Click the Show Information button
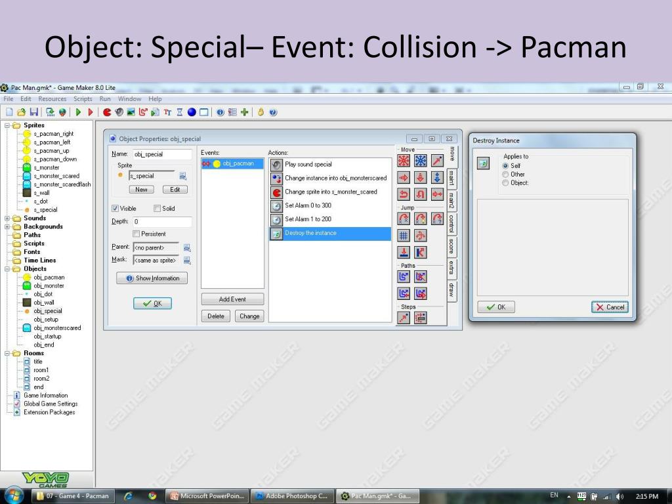Image resolution: width=672 pixels, height=504 pixels. (x=152, y=278)
